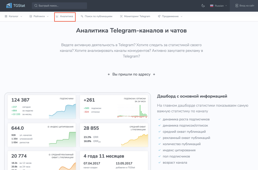Click the blue subscribers growth chart
Screen dimensions: 258x170
point(62,111)
